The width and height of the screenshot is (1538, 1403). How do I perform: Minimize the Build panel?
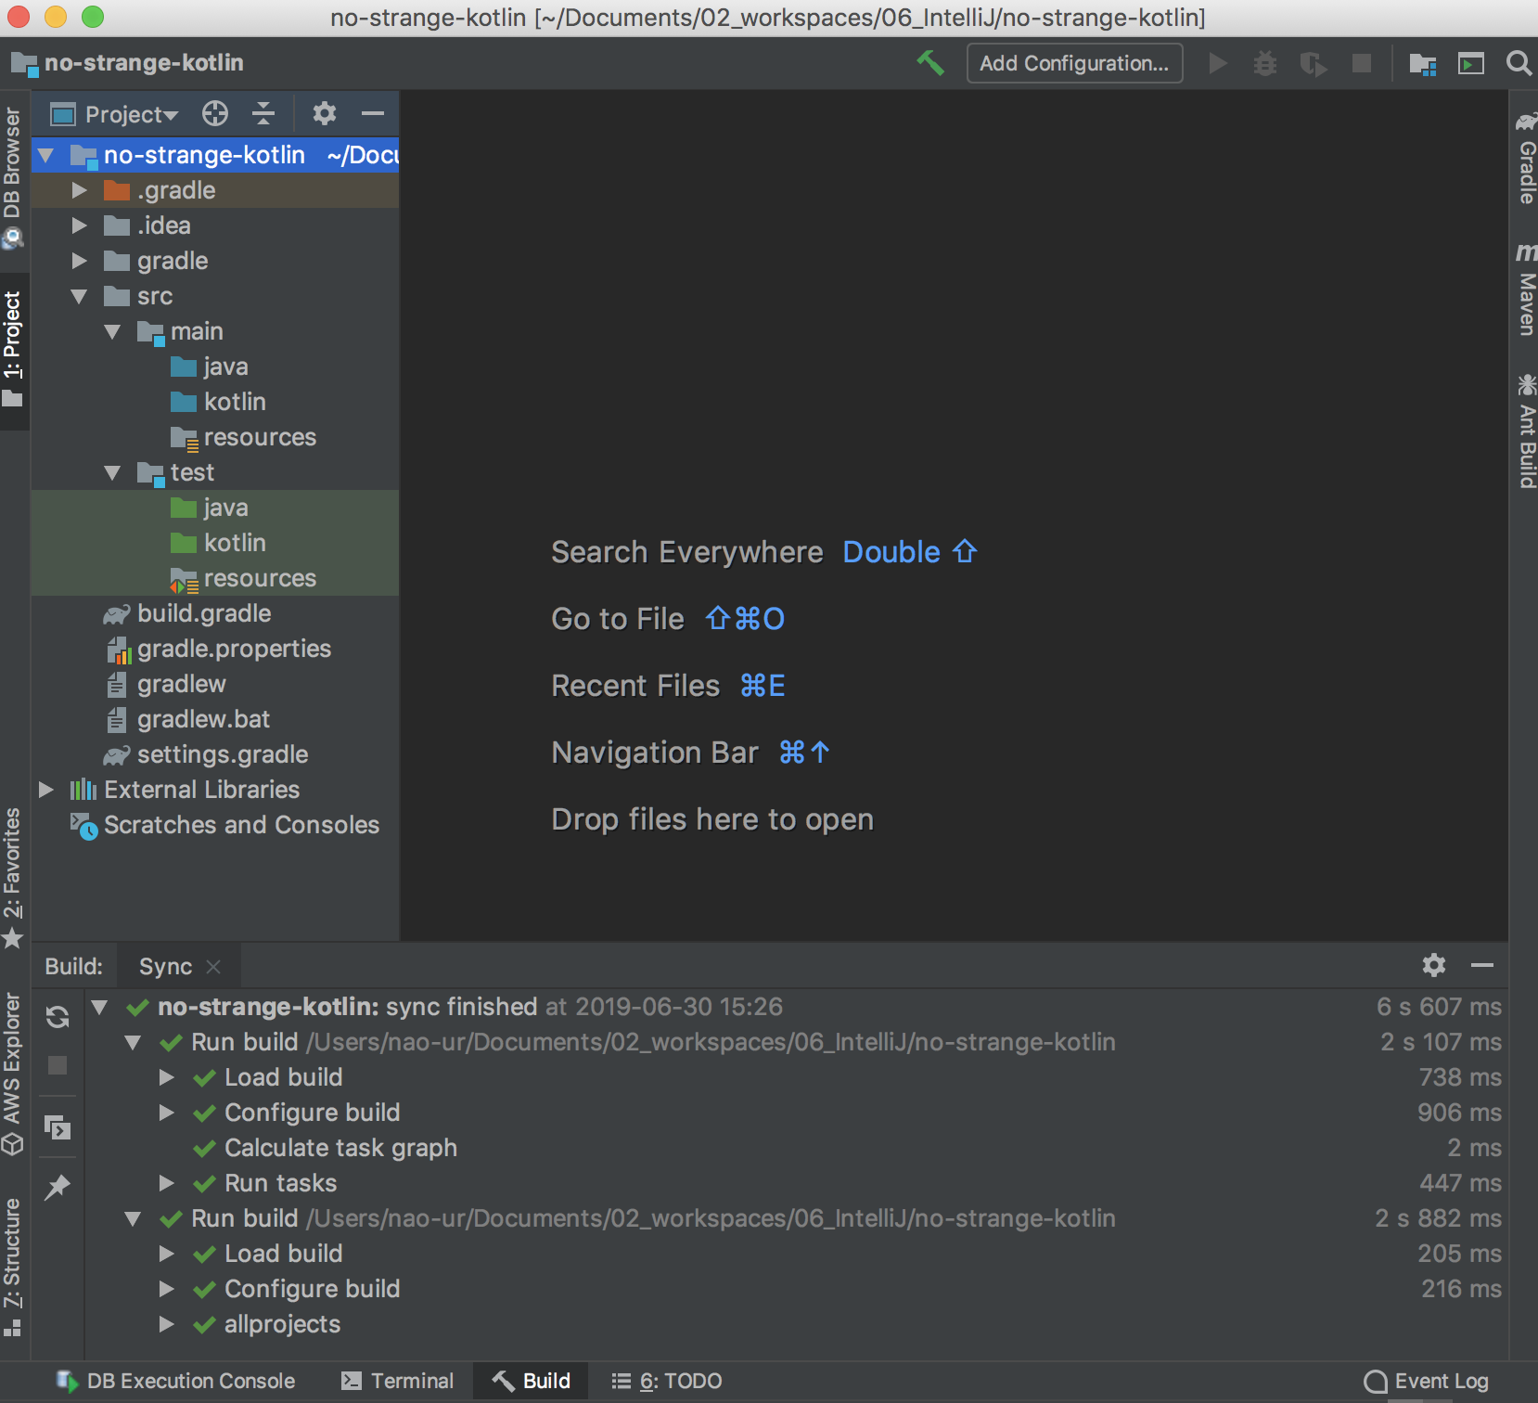(1482, 965)
